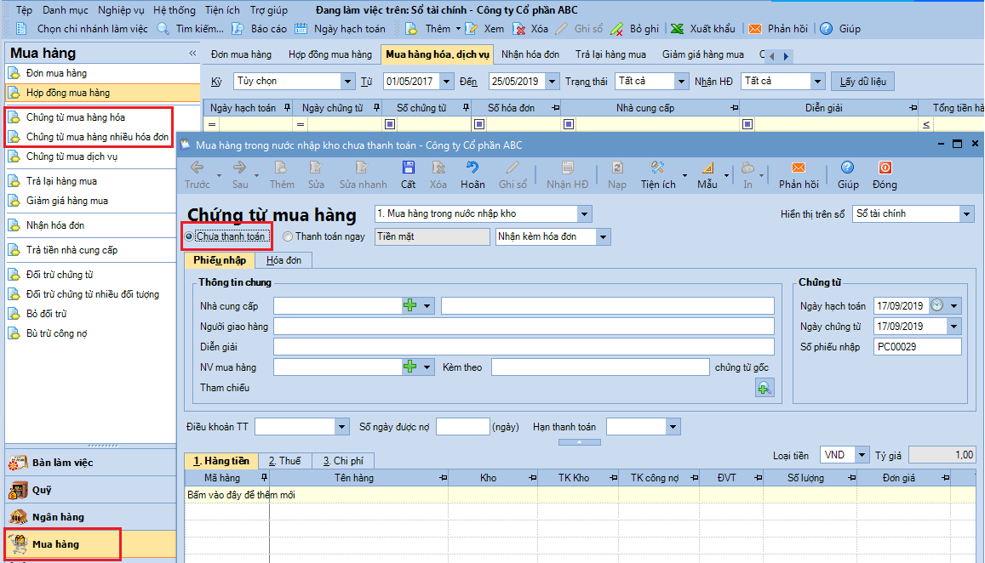Open Hiển thị trên sổ dropdown

[966, 214]
